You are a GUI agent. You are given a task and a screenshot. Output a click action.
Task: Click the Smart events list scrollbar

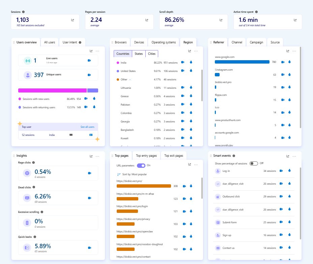(301, 203)
